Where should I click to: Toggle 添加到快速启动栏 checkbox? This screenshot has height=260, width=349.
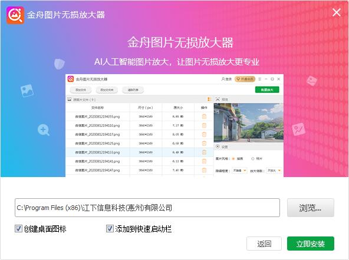[110, 228]
